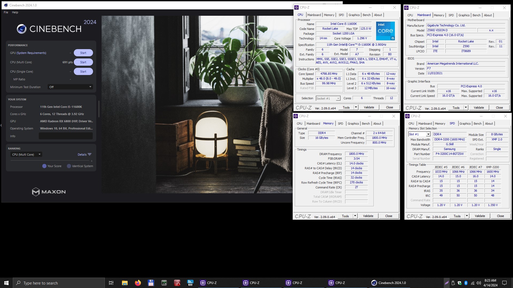Viewport: 513px width, 288px height.
Task: Click the Info text field in Your System
Action: [66, 136]
